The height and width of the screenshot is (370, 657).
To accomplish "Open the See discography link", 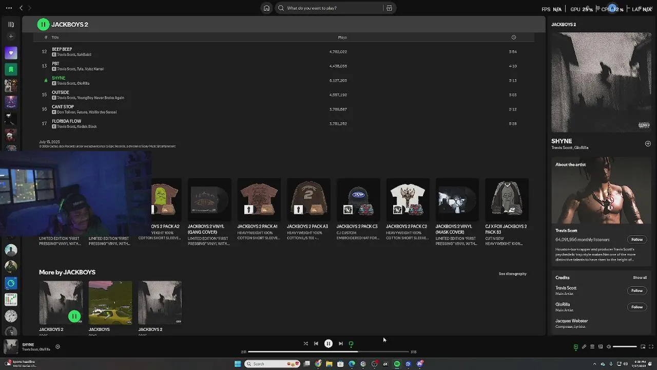I will (512, 273).
